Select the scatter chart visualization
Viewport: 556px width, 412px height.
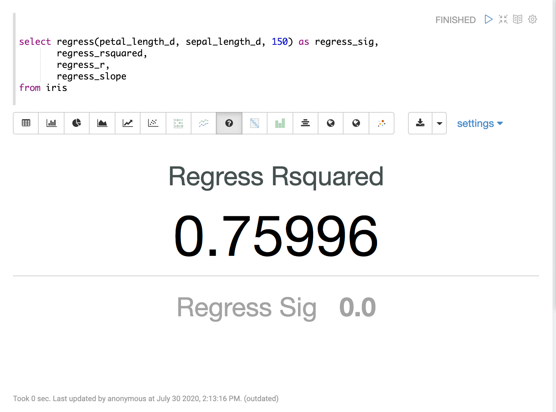[153, 123]
